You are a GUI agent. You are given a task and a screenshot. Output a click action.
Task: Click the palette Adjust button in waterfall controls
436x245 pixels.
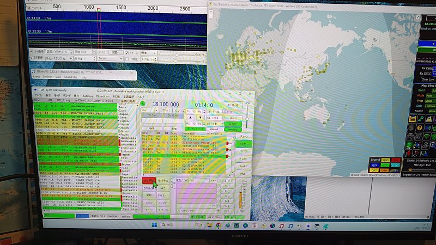tap(116, 52)
